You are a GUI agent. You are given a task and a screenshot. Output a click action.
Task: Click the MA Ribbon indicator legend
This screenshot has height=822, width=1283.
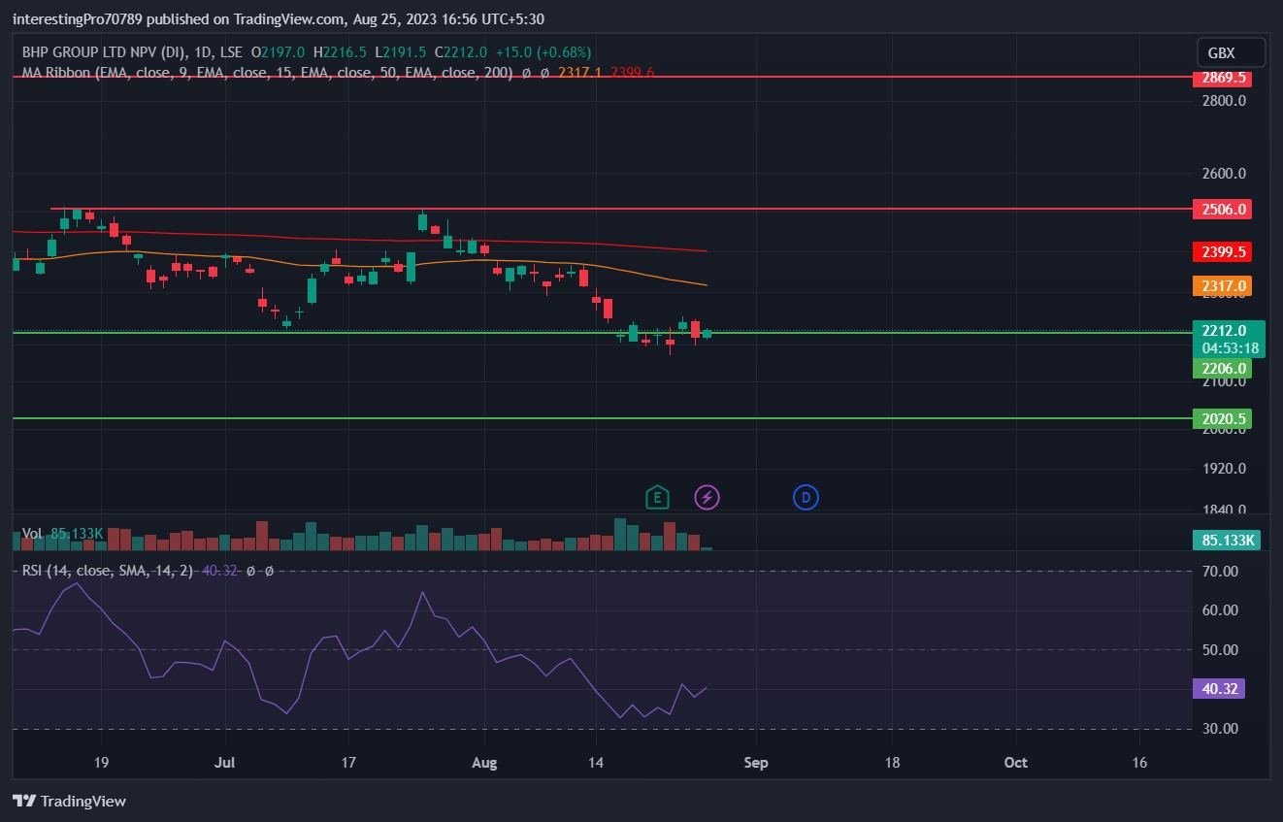[267, 72]
